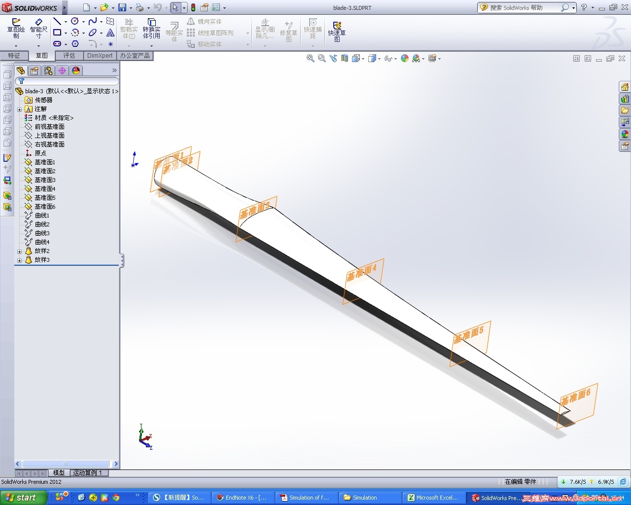Click the Save icon in top toolbar
The width and height of the screenshot is (631, 505).
point(122,7)
